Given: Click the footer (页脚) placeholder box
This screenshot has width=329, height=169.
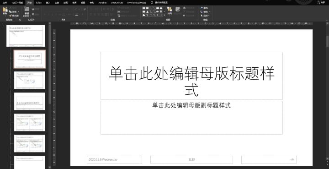Looking at the screenshot, I should 191,160.
